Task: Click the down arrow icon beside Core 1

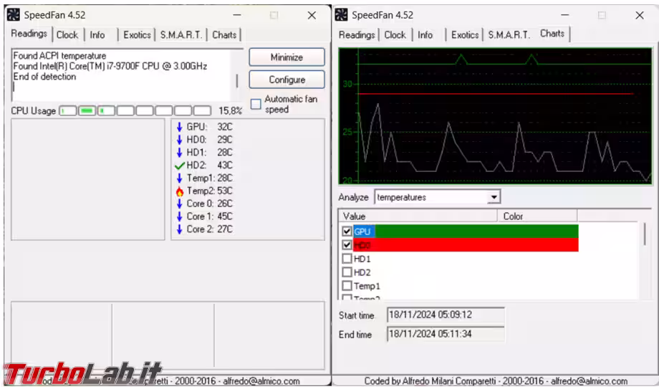Action: (180, 216)
